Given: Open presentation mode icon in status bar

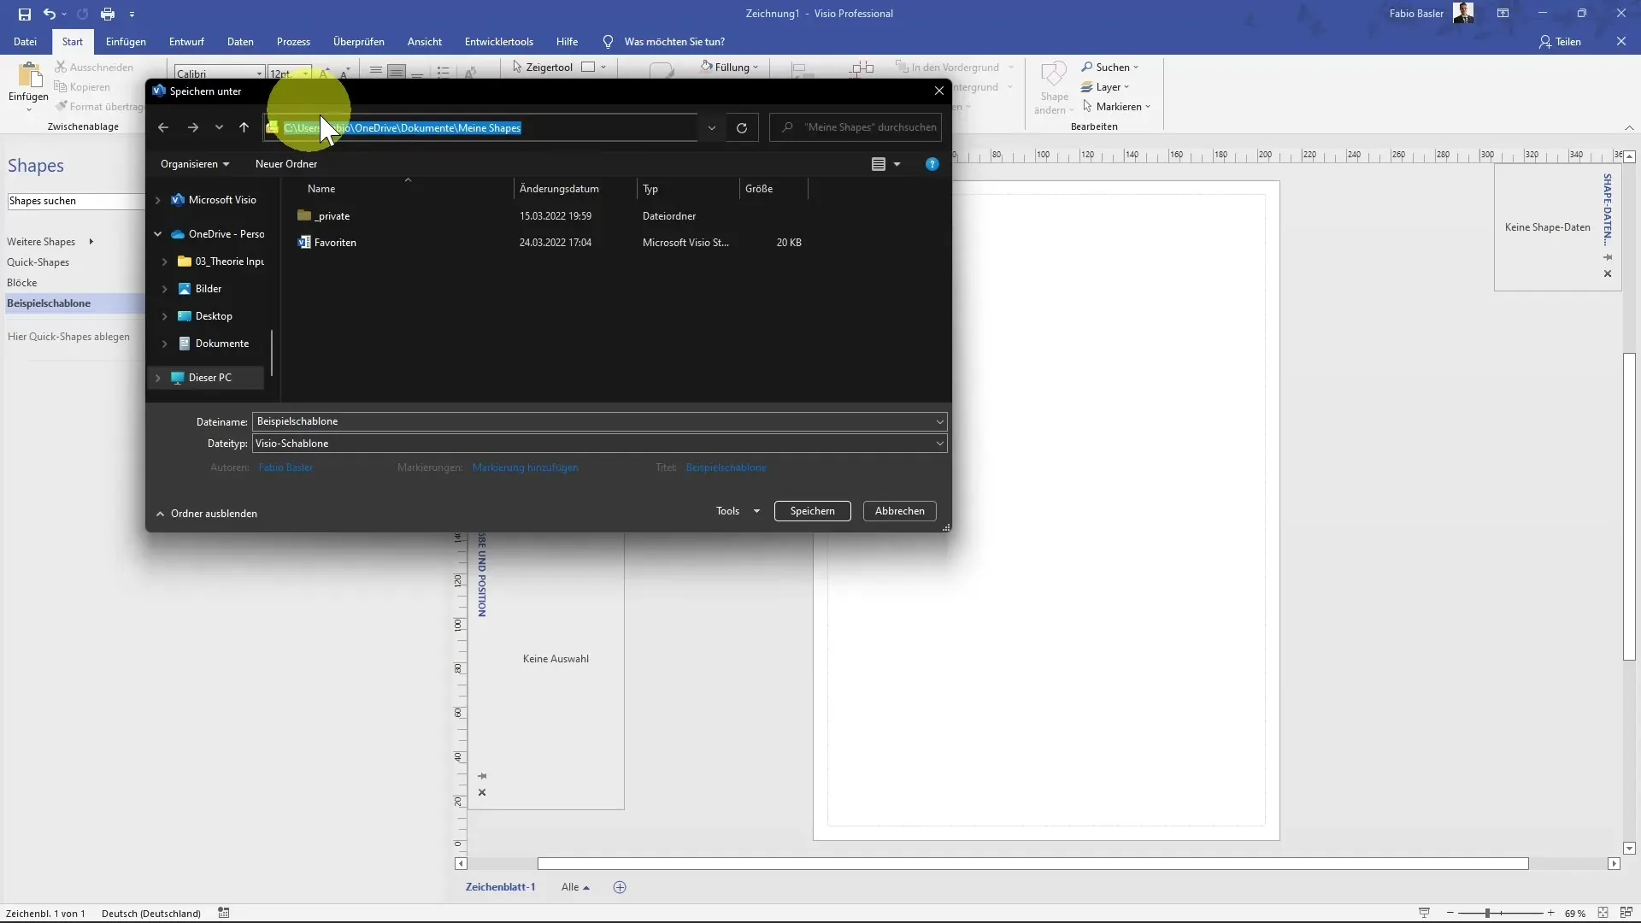Looking at the screenshot, I should (x=1424, y=913).
